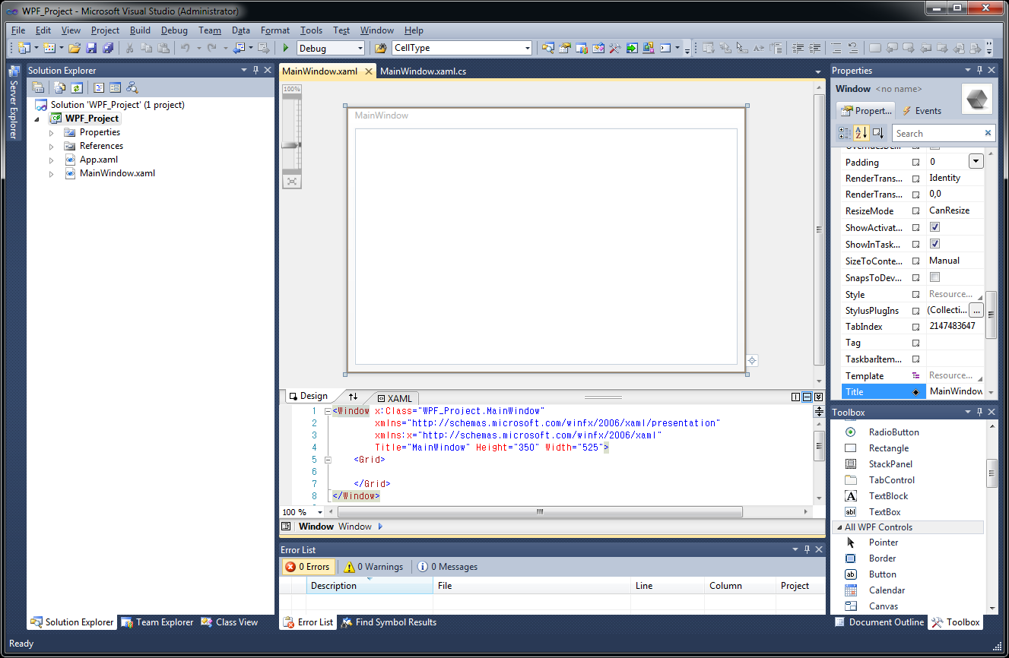Screen dimensions: 1009x658
Task: Uncheck the ShowActivated property checkbox
Action: pos(934,227)
